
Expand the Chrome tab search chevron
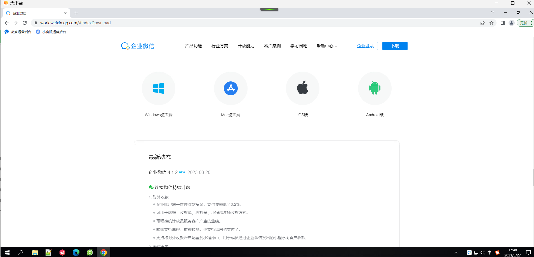tap(493, 12)
